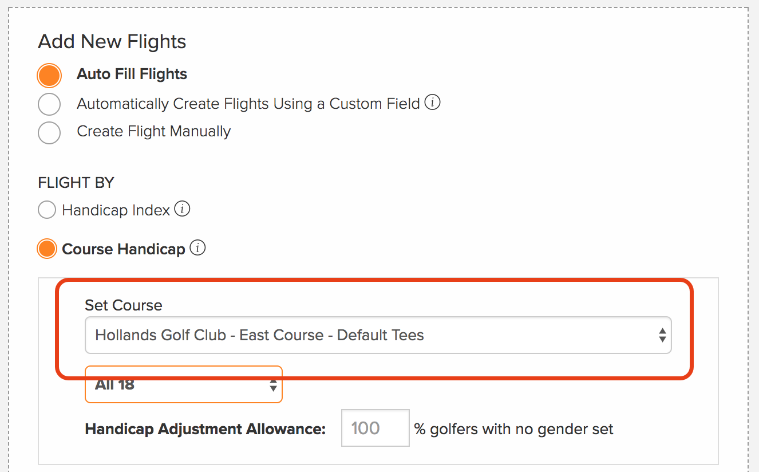
Task: Select the Create Flight Manually radio button
Action: tap(49, 132)
